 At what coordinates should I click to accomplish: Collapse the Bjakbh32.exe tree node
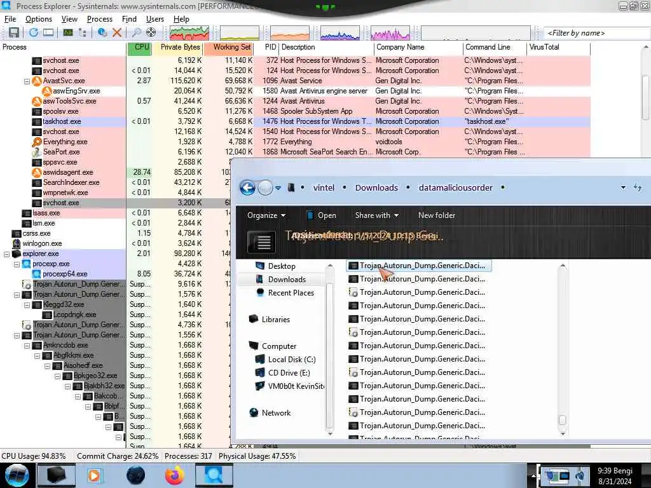click(x=67, y=386)
